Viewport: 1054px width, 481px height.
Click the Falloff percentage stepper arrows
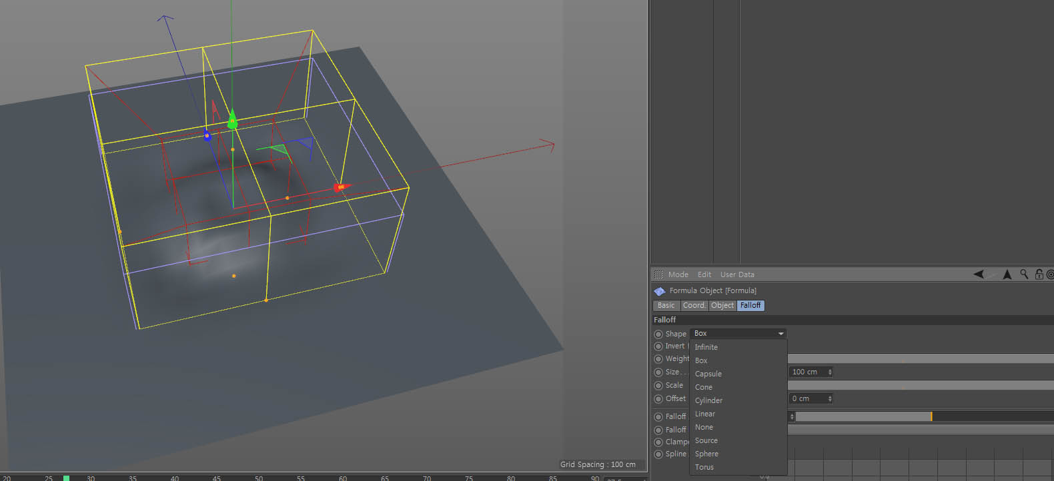coord(792,416)
